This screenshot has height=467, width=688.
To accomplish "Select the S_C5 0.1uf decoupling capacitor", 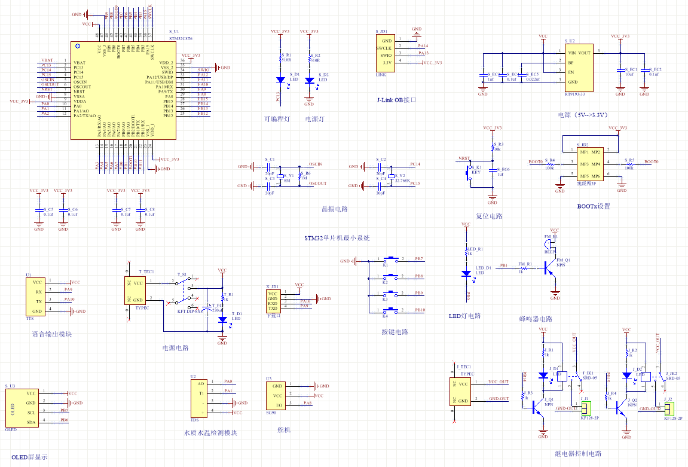I will [x=39, y=211].
